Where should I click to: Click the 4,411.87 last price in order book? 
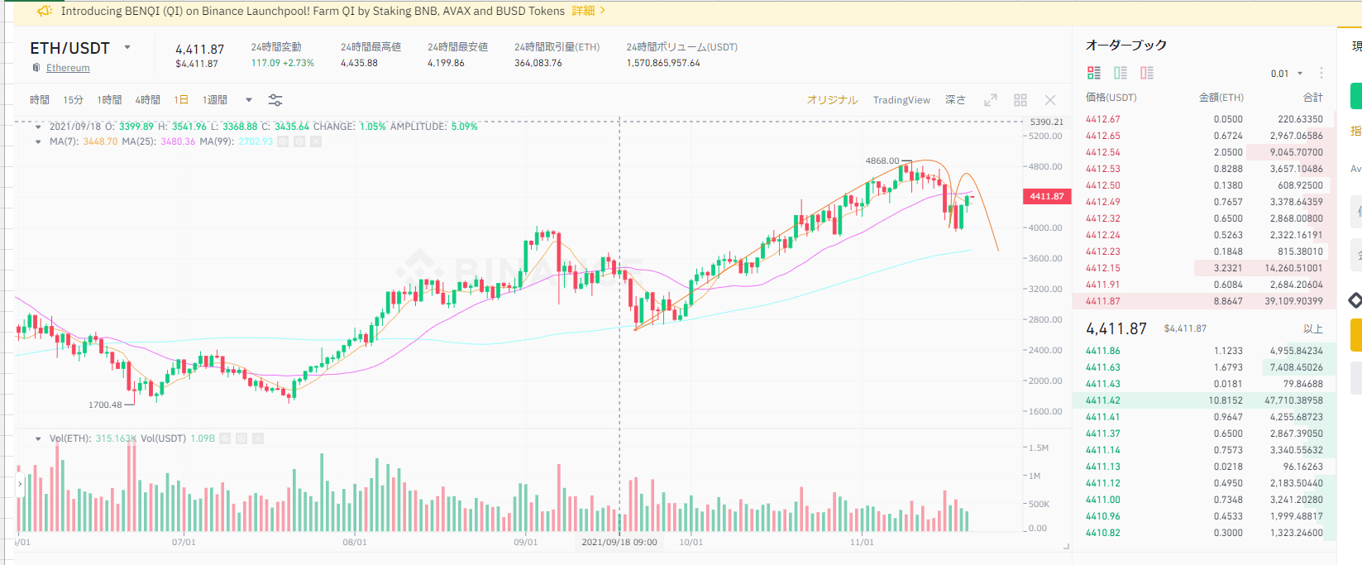(1116, 328)
